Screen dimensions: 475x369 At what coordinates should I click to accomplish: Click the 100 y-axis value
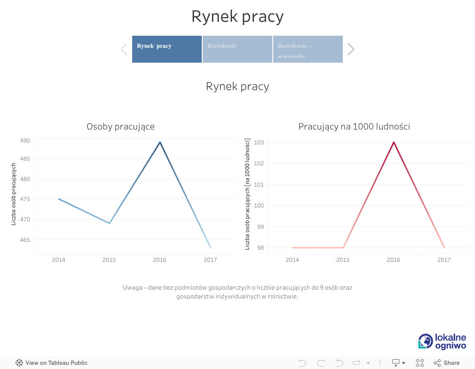tap(259, 206)
